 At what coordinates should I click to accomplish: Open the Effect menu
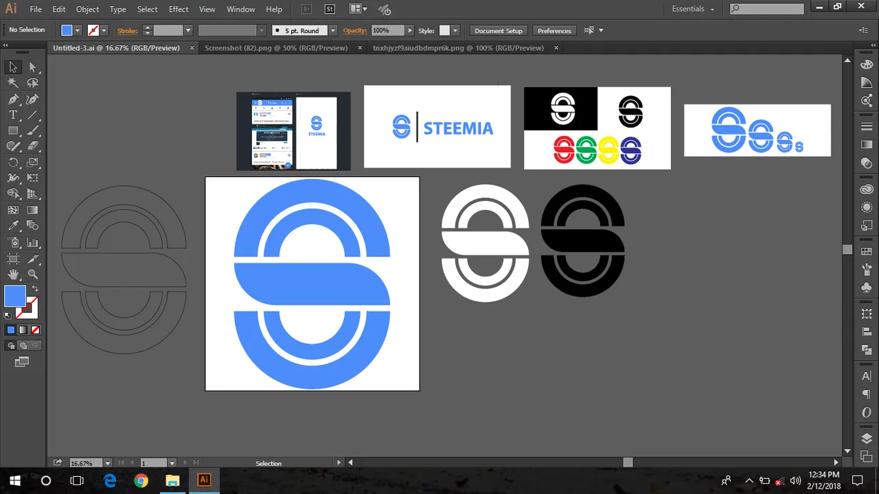[x=179, y=9]
